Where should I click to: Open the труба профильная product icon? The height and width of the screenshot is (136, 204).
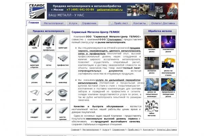tap(49, 40)
